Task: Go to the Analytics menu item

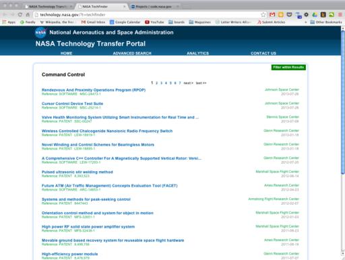Action: click(197, 53)
